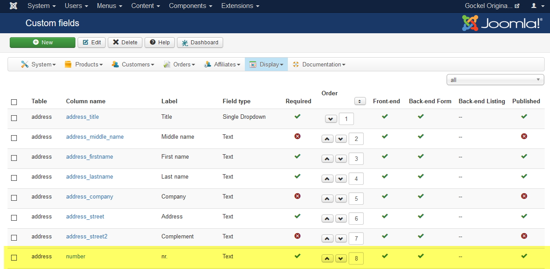Disable front-end display for address_street
The image size is (550, 269).
tap(385, 216)
